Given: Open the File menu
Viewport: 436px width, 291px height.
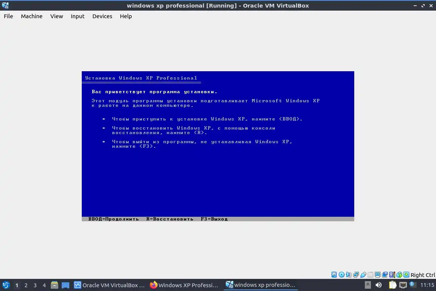Looking at the screenshot, I should (x=8, y=16).
